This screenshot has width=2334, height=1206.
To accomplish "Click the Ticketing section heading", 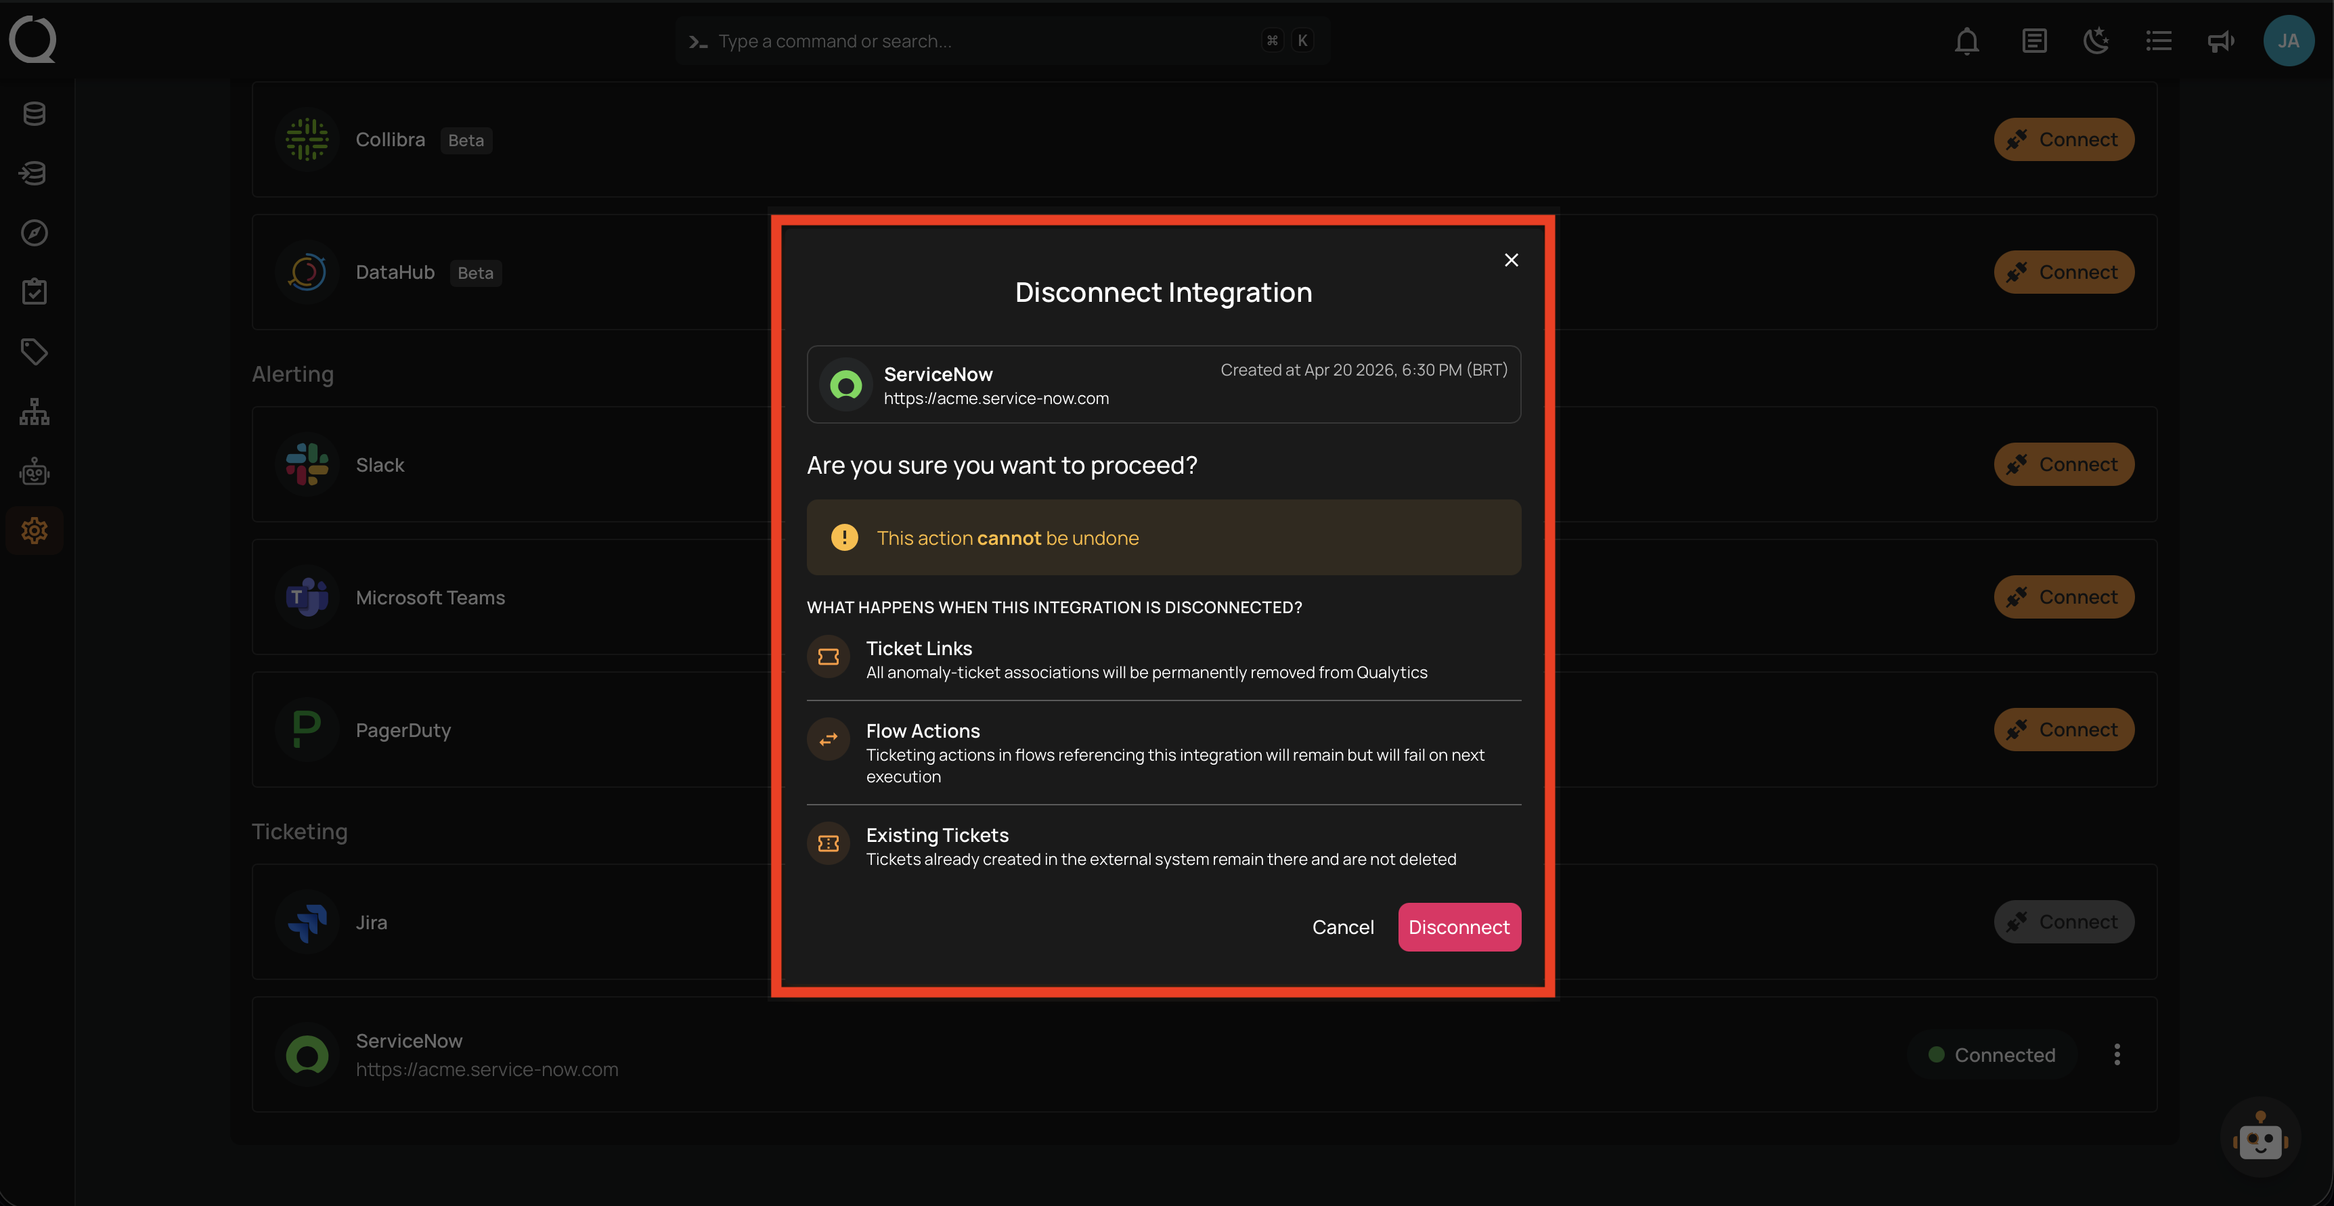I will tap(300, 832).
